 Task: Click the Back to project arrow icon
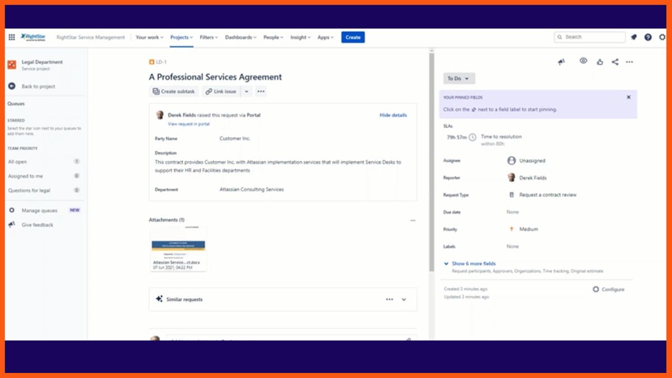12,86
